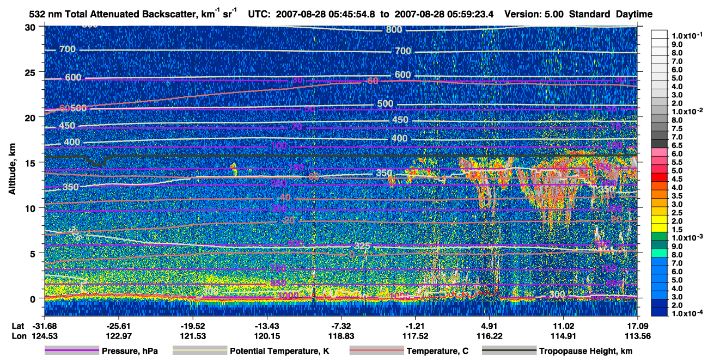Click the start time '2007-08-28 05:45:54.8'
This screenshot has height=363, width=708.
coord(327,14)
